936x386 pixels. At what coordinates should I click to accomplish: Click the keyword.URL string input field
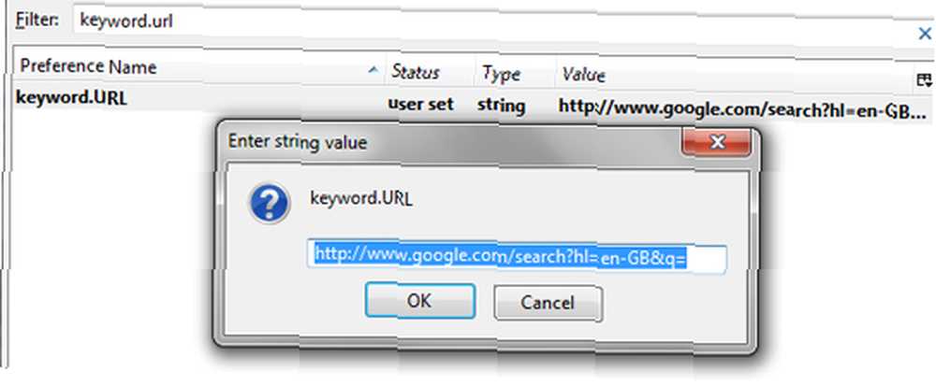point(517,257)
